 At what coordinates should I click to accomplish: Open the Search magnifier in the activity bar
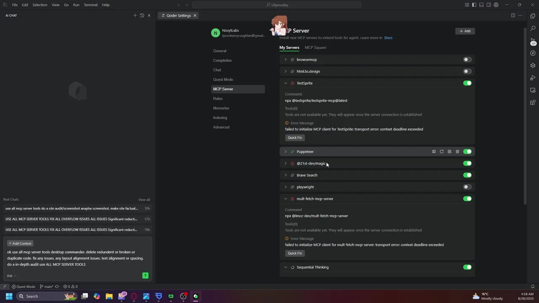533,28
